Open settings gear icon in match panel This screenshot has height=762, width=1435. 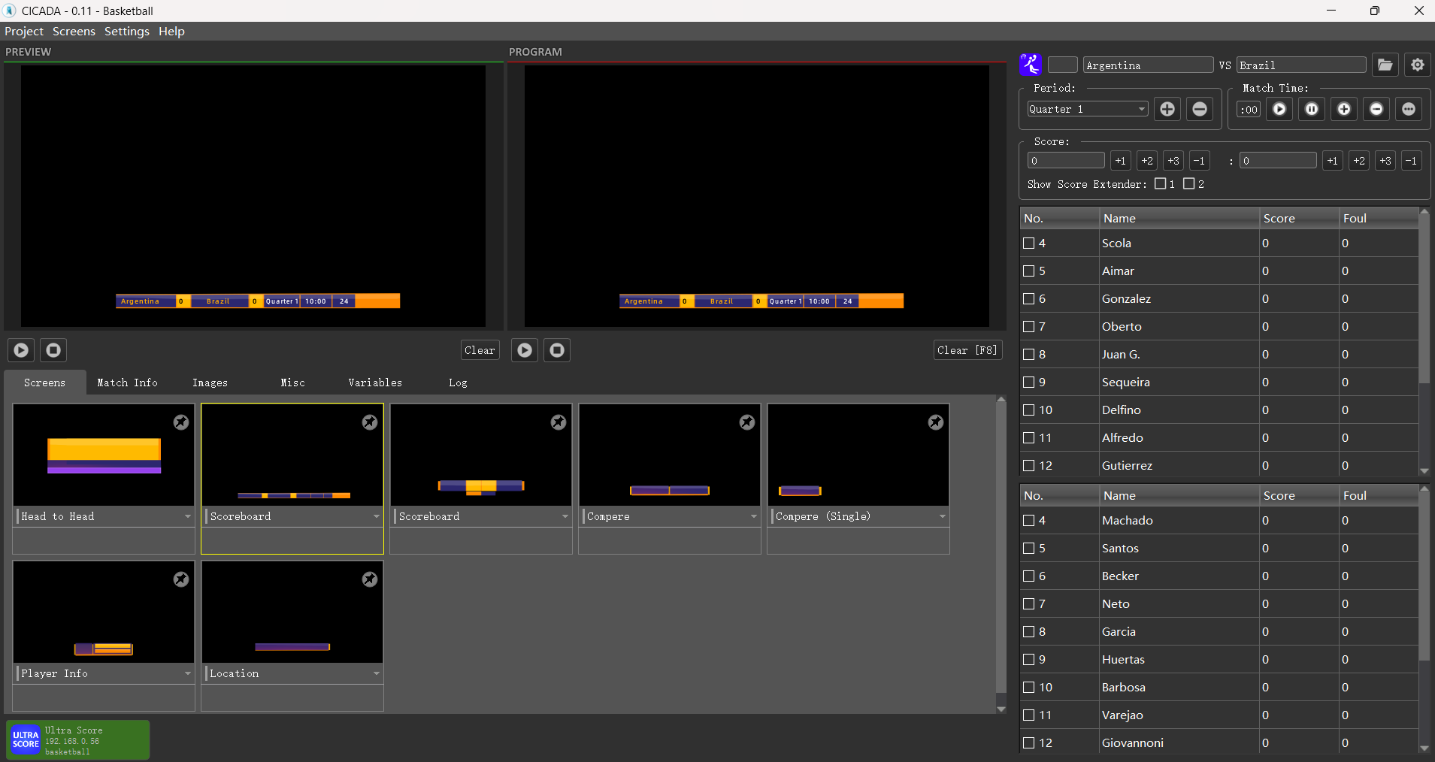point(1418,65)
